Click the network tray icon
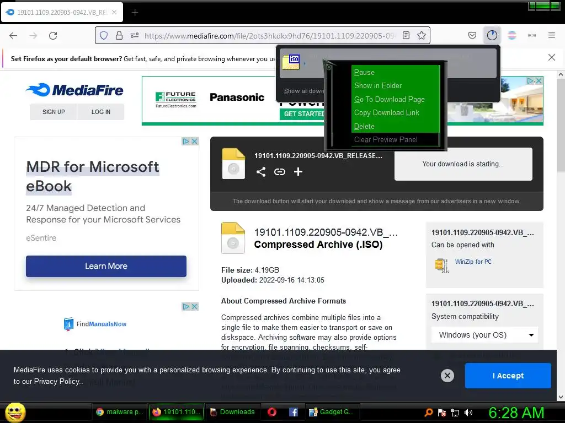Screen dimensions: 565x423 tap(455, 413)
